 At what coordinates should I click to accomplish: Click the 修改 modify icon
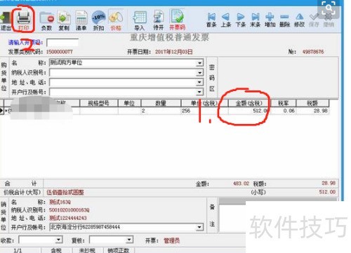pyautogui.click(x=299, y=20)
